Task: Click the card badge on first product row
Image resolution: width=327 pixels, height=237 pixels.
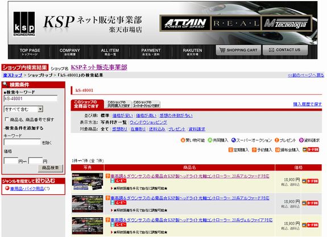Action: [310, 181]
